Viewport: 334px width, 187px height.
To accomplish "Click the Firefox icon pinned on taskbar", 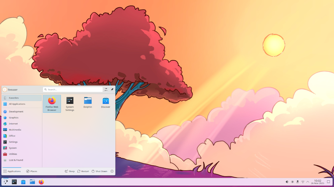I will pyautogui.click(x=41, y=182).
